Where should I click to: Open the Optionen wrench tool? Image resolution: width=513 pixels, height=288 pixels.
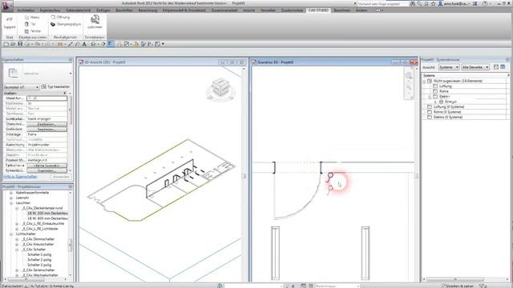point(95,22)
